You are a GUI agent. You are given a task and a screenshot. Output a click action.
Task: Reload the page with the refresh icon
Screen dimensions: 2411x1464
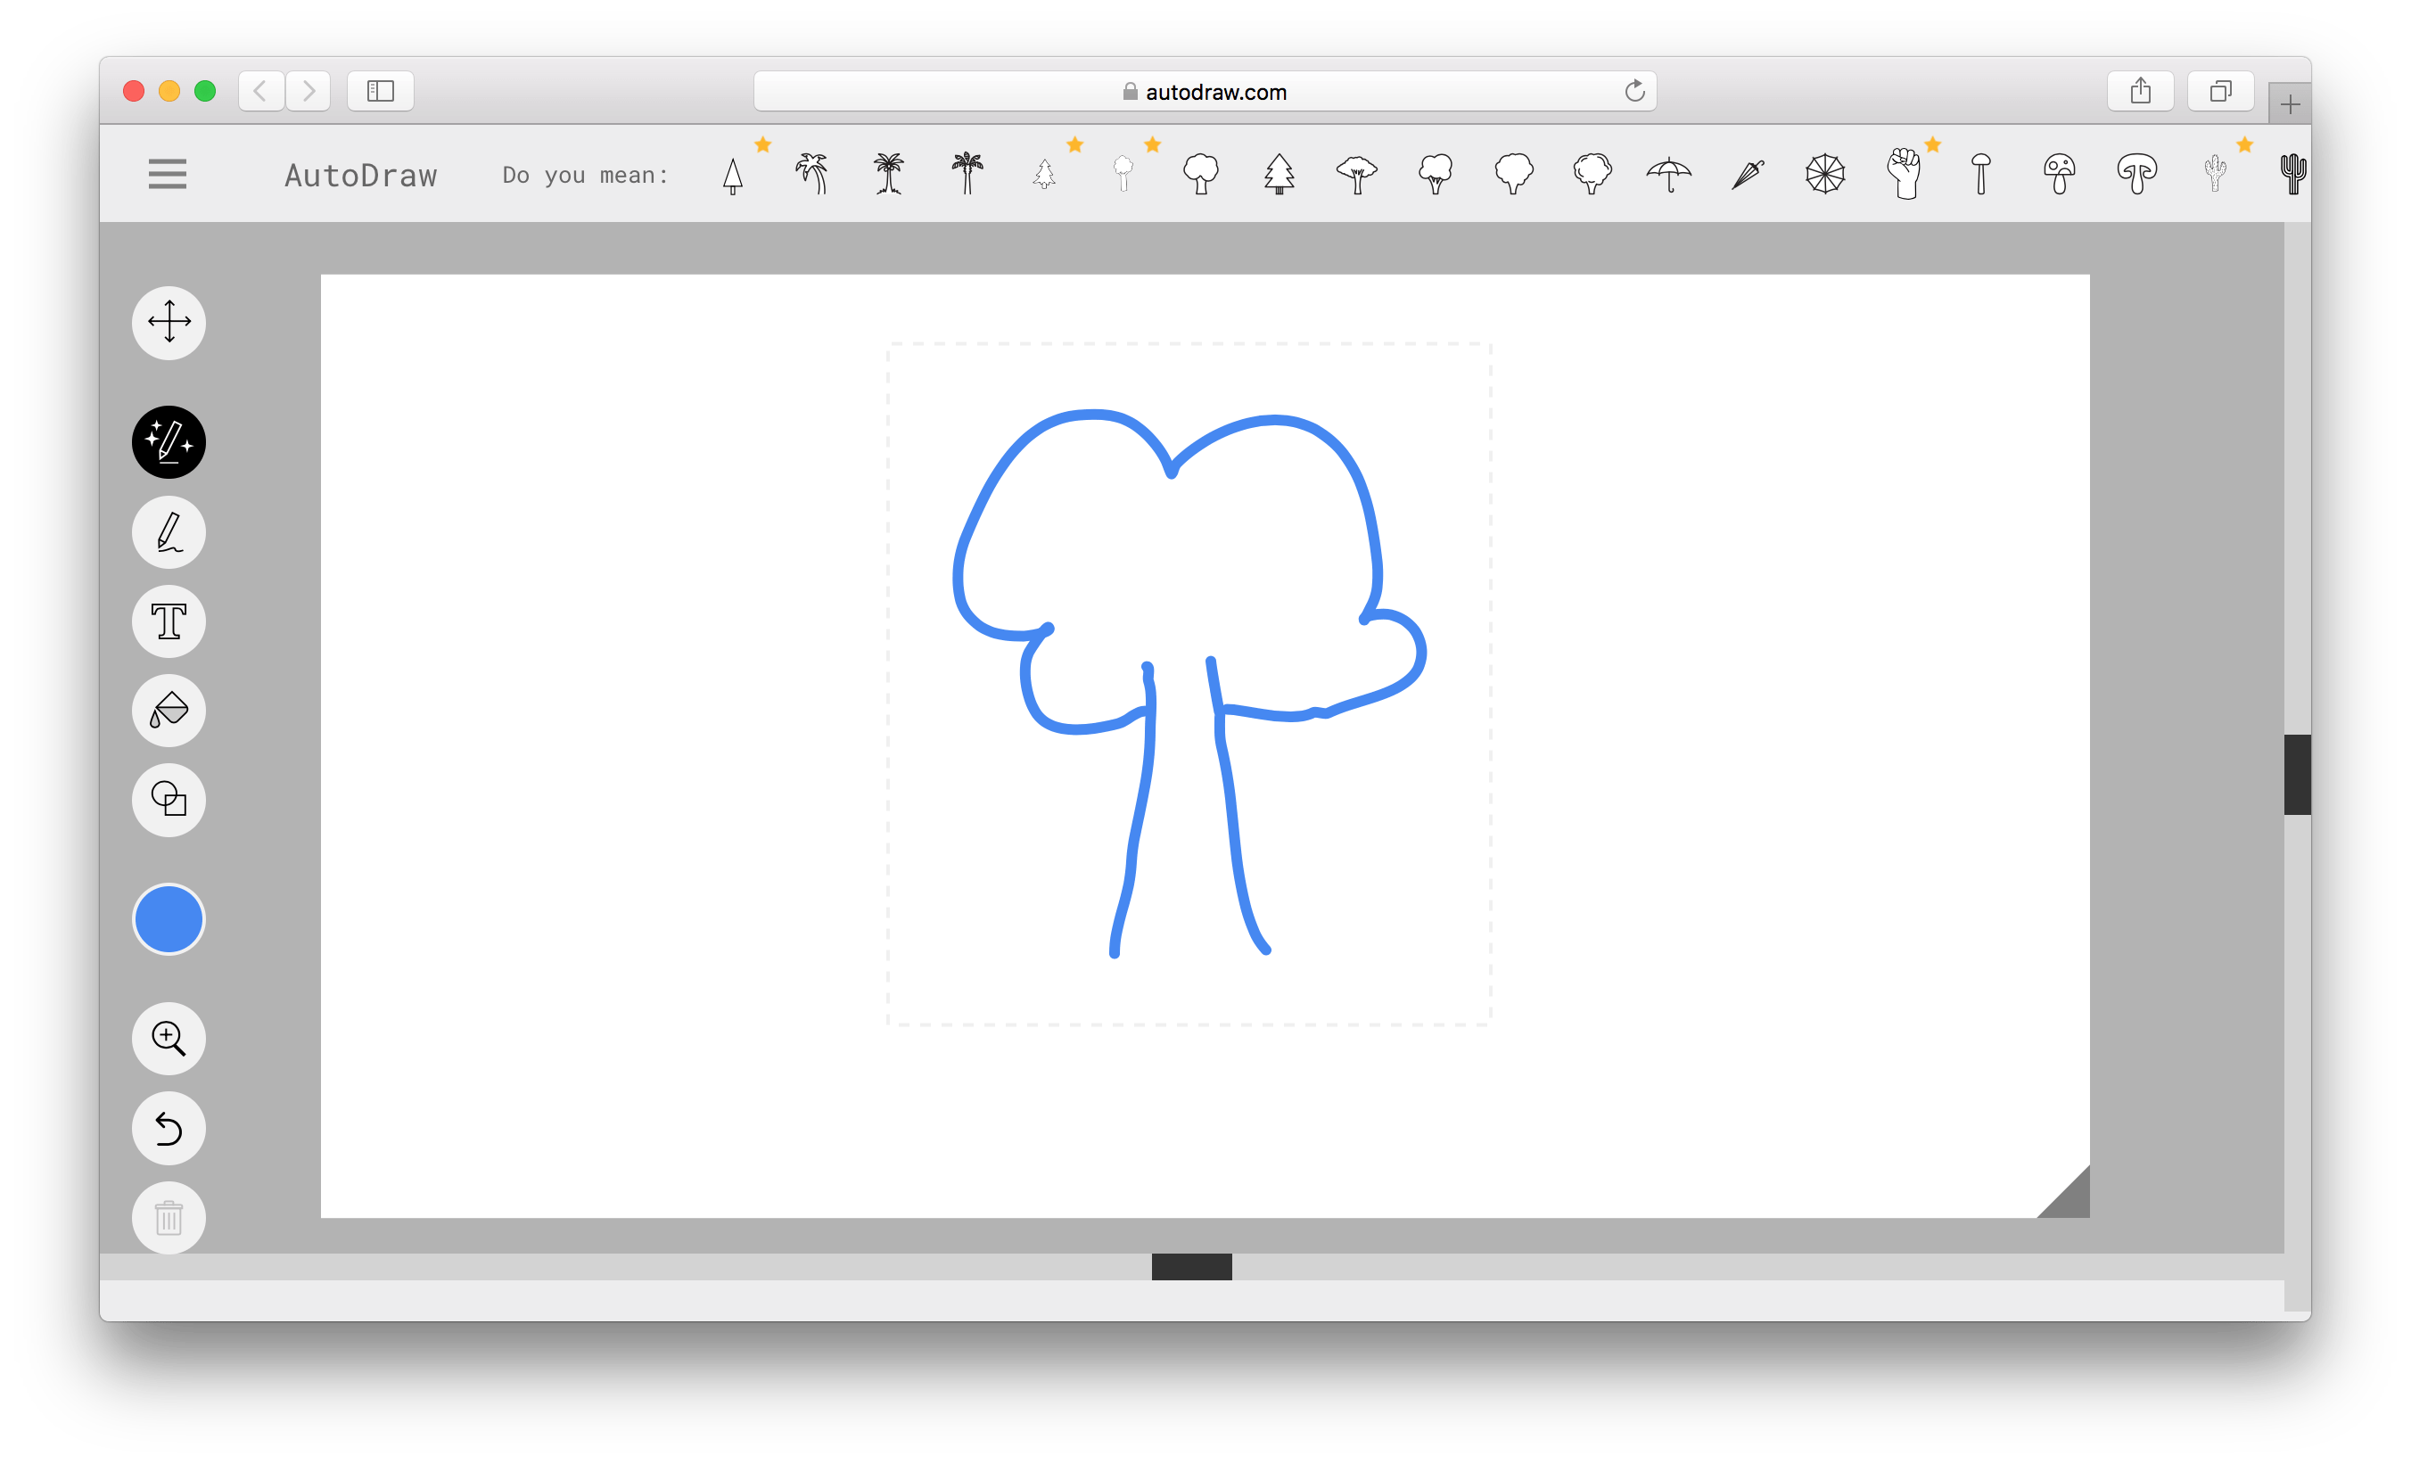click(x=1634, y=91)
